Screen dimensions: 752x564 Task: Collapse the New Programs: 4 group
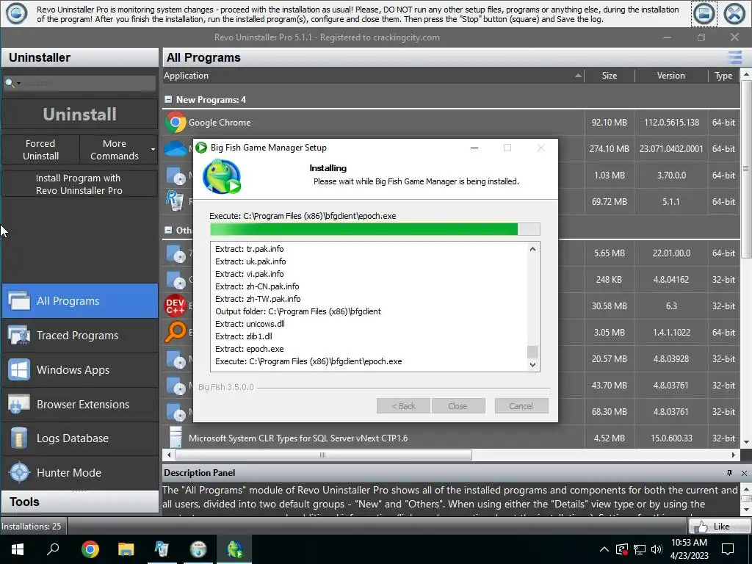tap(168, 99)
